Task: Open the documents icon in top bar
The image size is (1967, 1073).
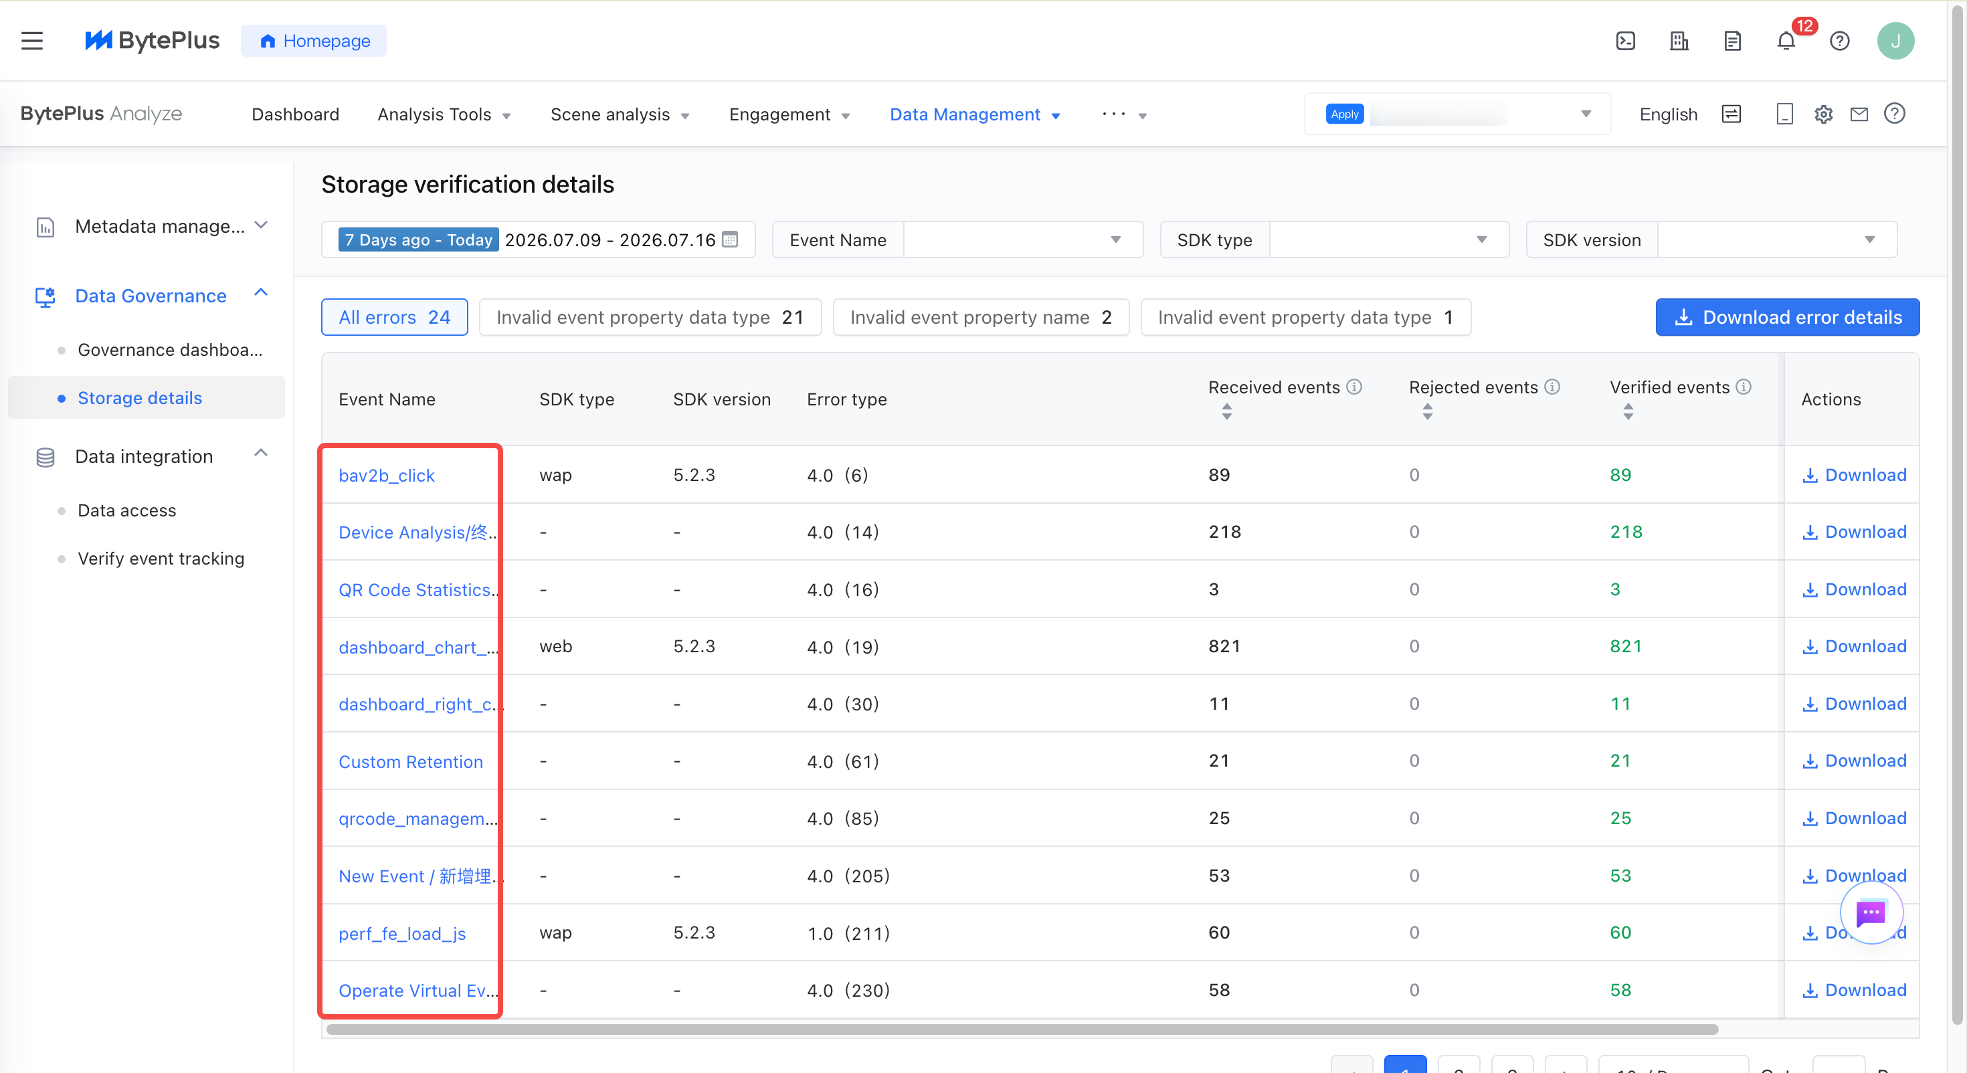Action: click(x=1733, y=41)
